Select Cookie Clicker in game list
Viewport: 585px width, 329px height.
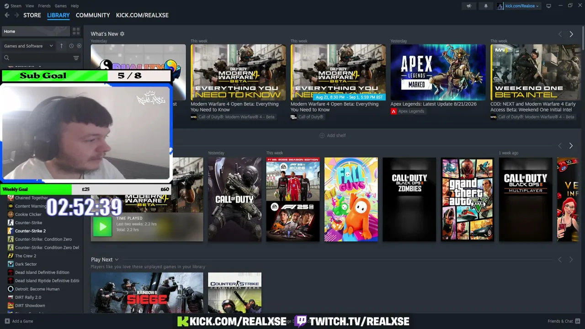click(28, 214)
